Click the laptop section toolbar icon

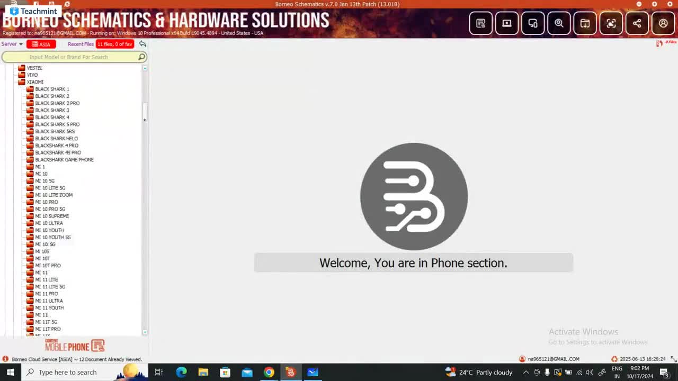pyautogui.click(x=507, y=23)
